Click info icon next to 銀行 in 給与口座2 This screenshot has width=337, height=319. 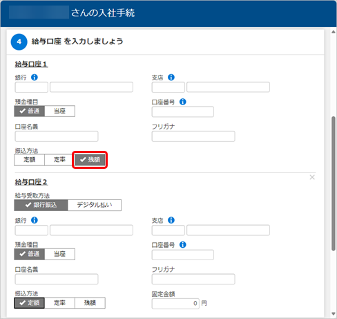[x=35, y=220]
